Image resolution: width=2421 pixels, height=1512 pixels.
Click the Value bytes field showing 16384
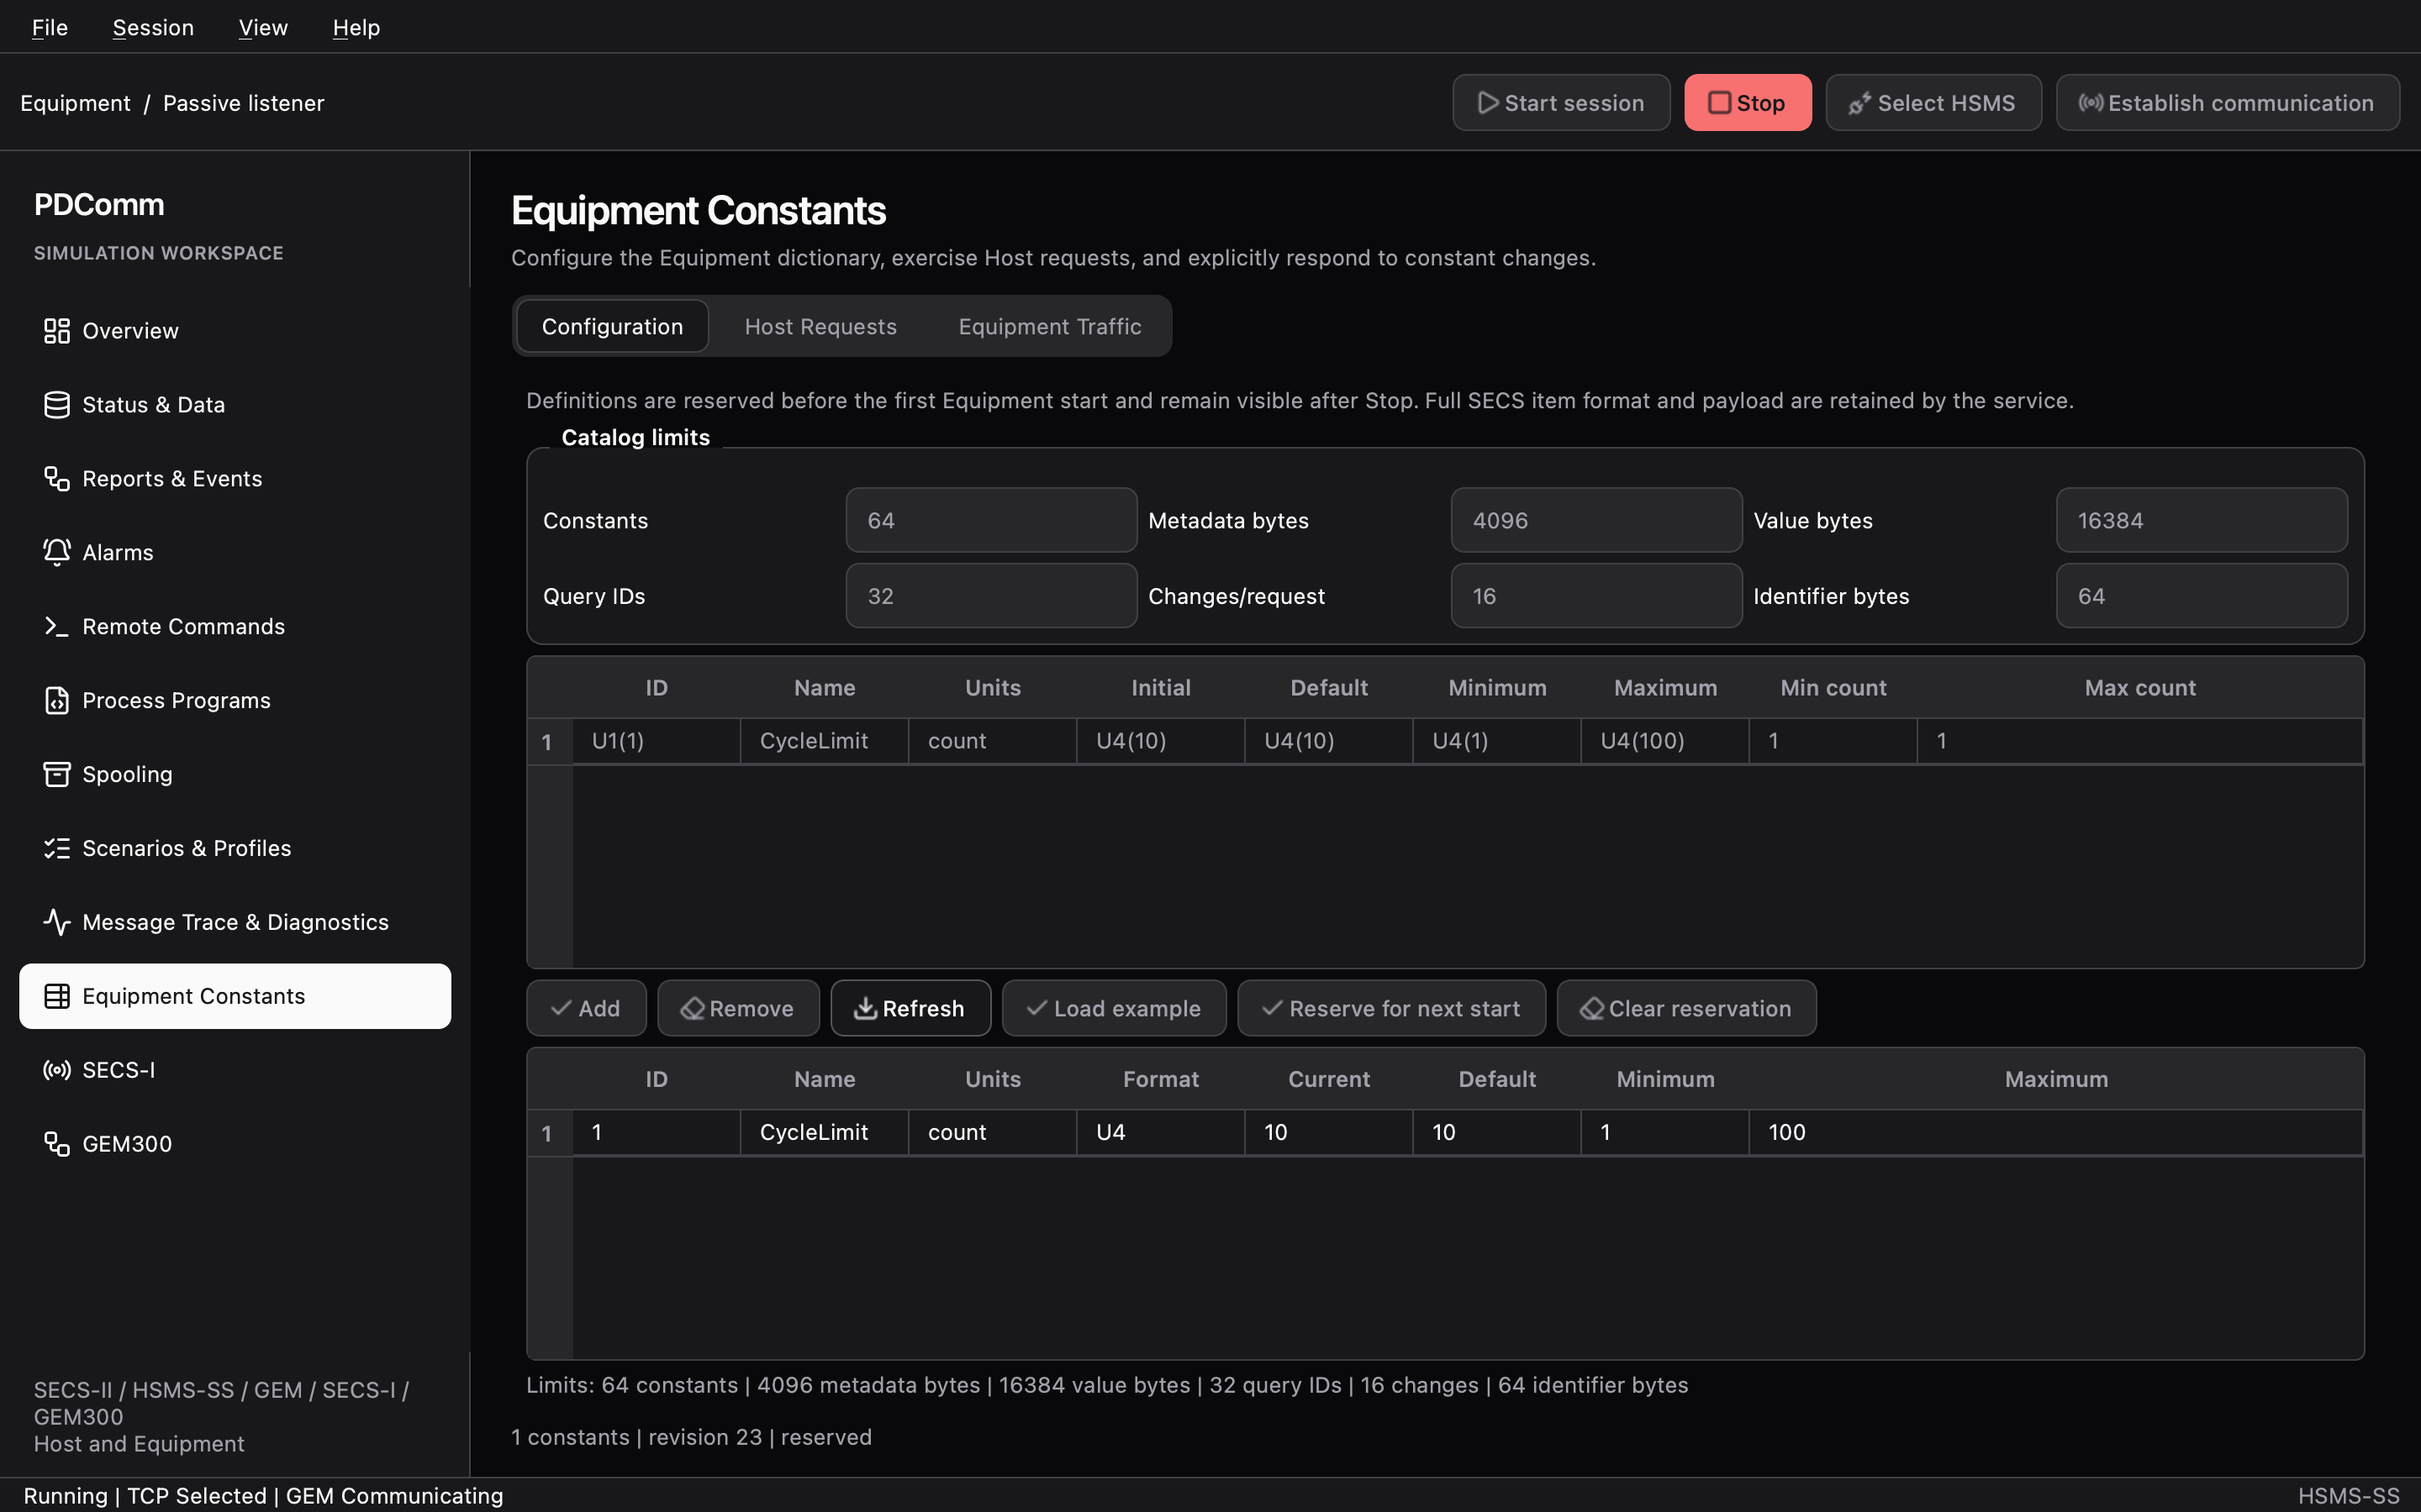(x=2202, y=520)
